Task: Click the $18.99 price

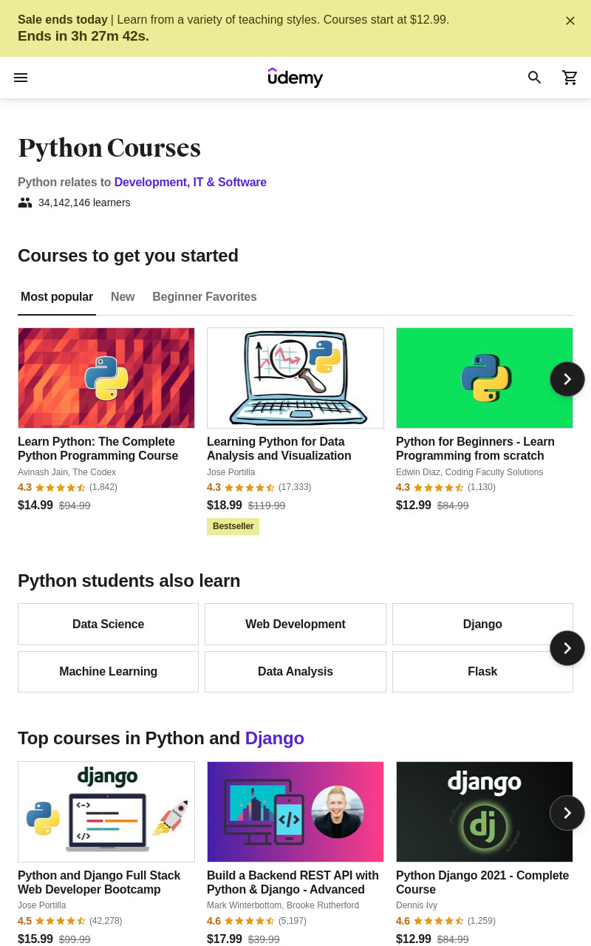Action: [225, 506]
